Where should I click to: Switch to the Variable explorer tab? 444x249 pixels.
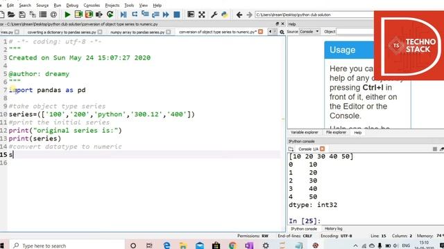pos(305,132)
